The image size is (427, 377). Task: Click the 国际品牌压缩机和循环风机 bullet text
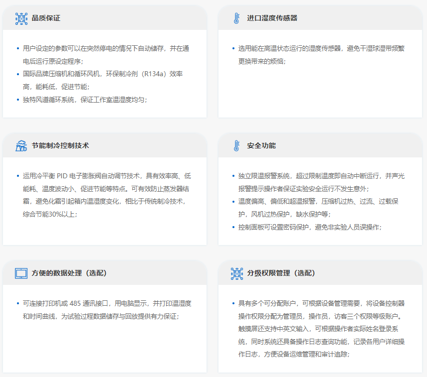pos(102,80)
